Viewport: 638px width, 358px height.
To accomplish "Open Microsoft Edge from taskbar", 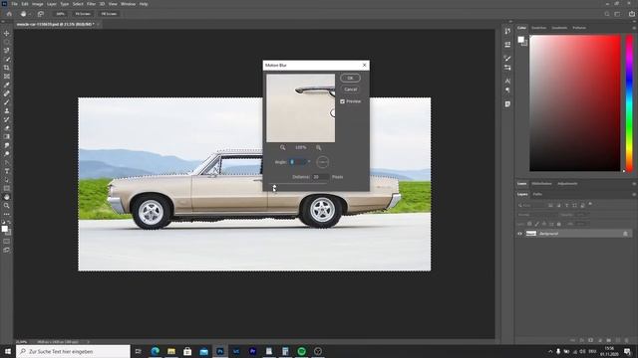I will pyautogui.click(x=156, y=351).
